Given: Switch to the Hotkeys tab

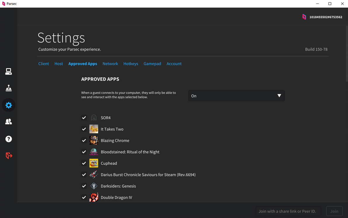Looking at the screenshot, I should click(x=131, y=64).
